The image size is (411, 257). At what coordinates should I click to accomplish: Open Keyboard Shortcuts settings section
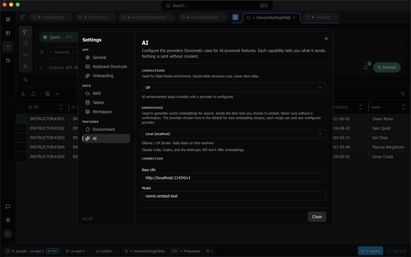pyautogui.click(x=106, y=67)
